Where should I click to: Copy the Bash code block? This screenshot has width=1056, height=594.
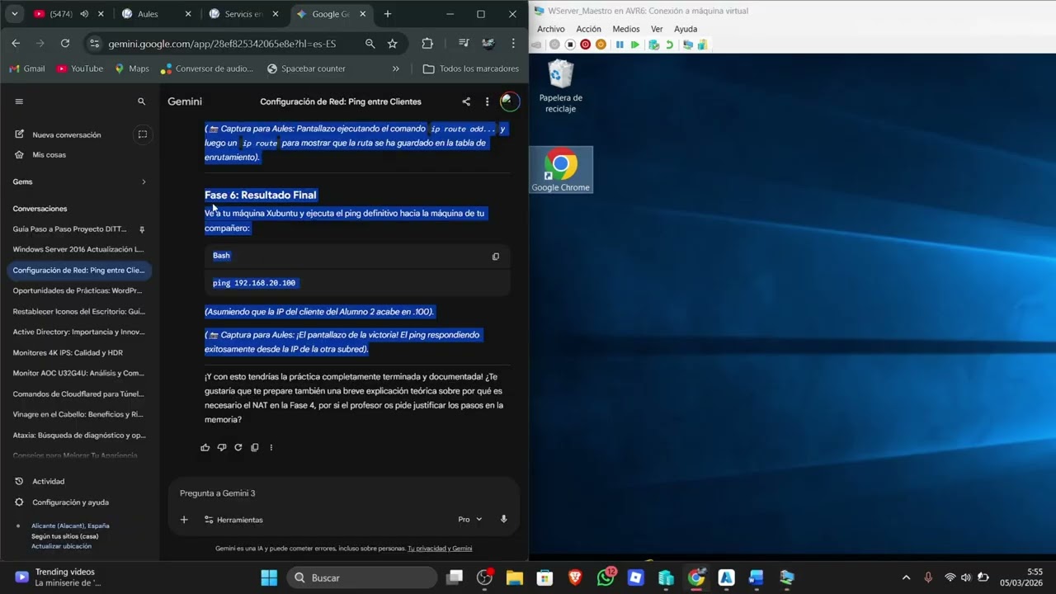(x=496, y=256)
